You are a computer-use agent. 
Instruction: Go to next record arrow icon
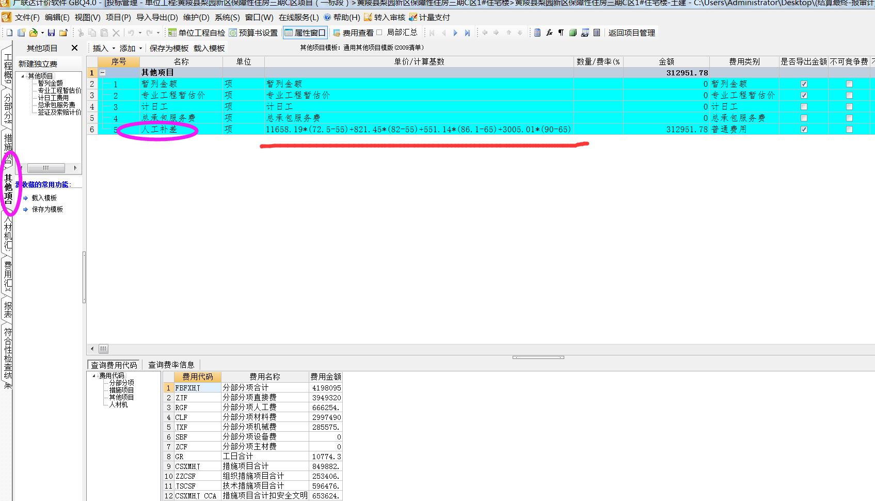click(455, 33)
